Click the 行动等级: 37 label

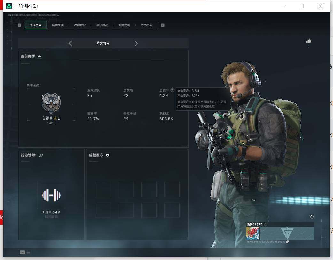32,155
